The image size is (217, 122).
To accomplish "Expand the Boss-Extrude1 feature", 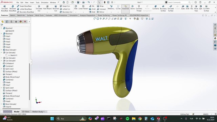I will tap(1, 50).
